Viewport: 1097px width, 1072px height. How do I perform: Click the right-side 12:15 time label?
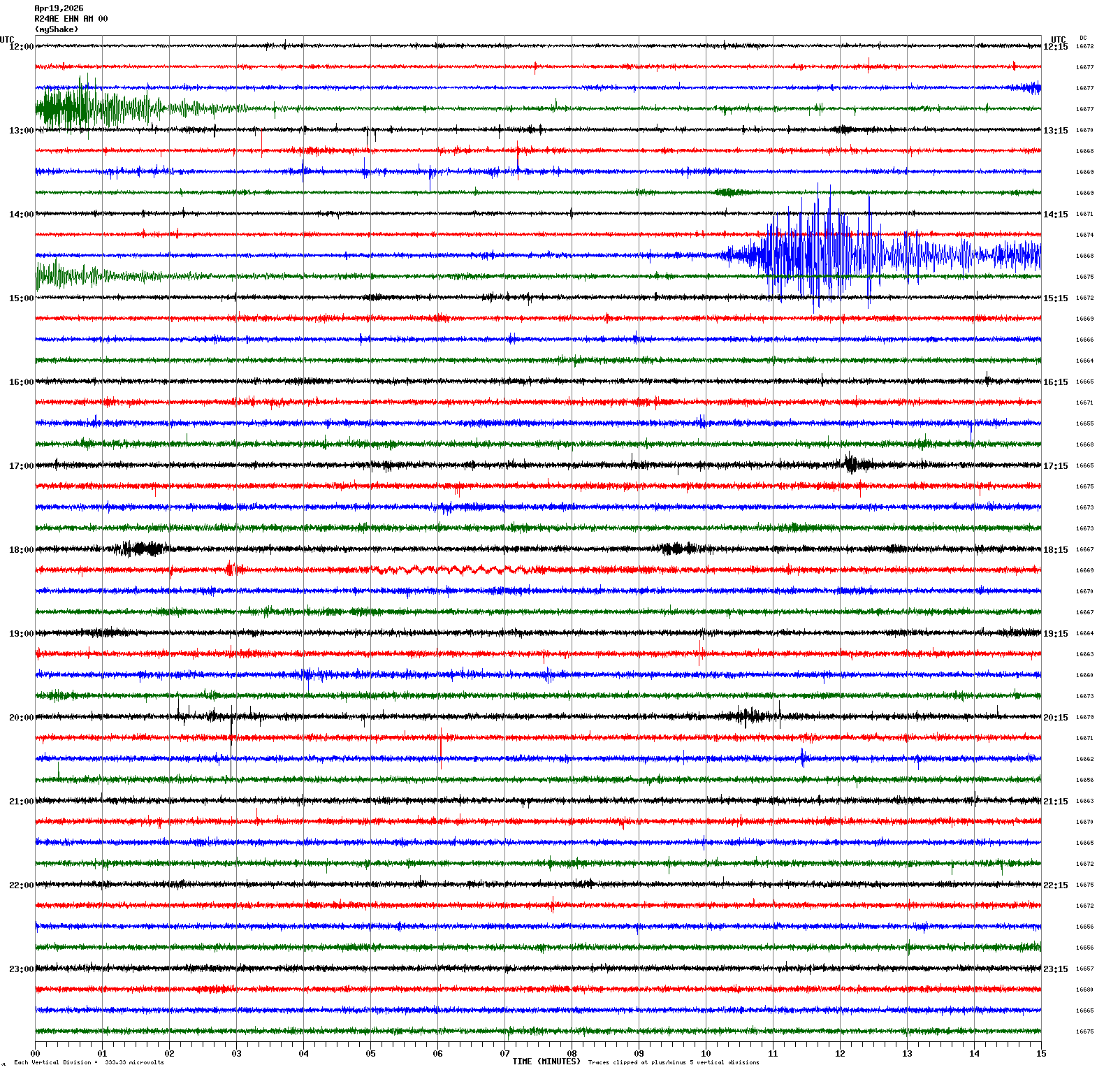click(x=1055, y=47)
